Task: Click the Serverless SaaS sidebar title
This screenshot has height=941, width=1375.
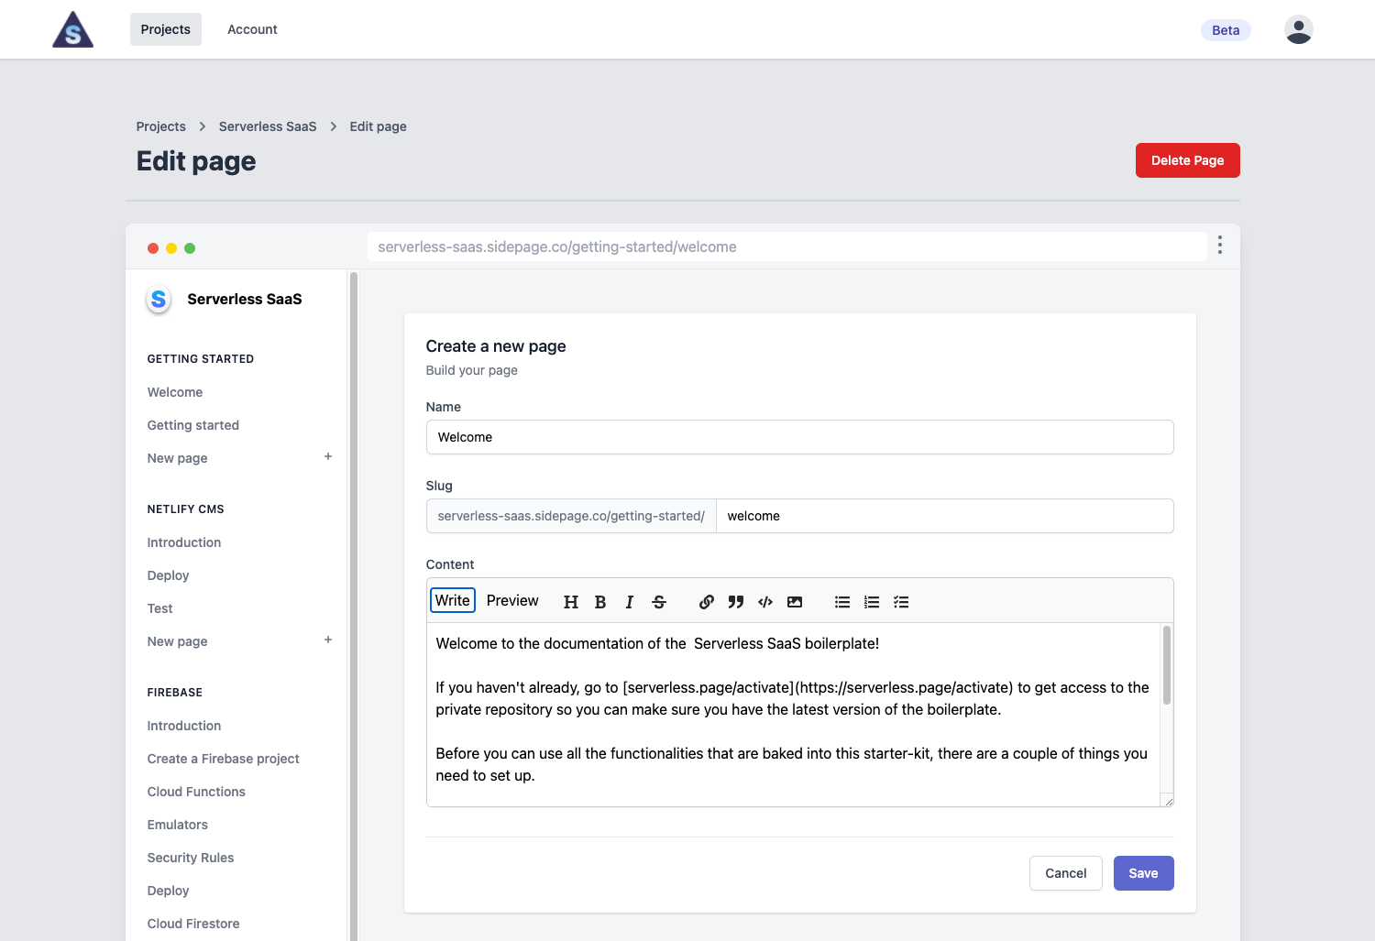Action: [245, 299]
